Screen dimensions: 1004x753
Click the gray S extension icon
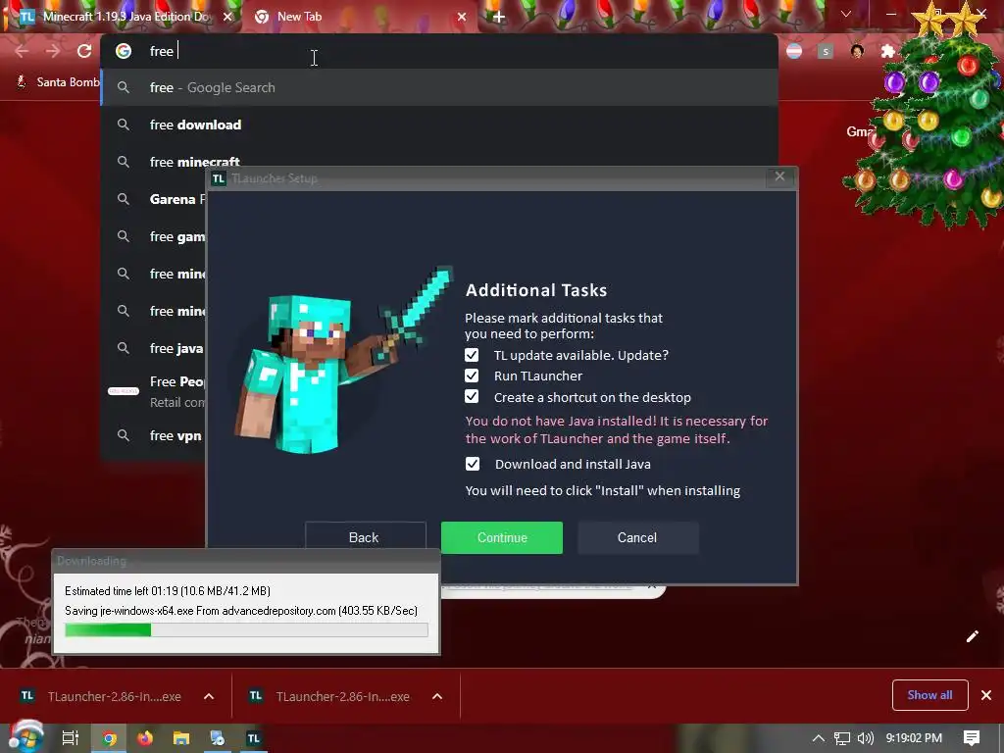click(x=826, y=51)
